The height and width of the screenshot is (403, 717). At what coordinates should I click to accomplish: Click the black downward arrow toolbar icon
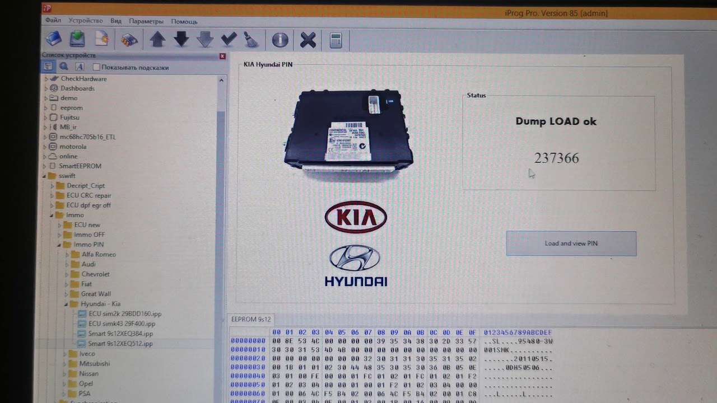tap(181, 40)
